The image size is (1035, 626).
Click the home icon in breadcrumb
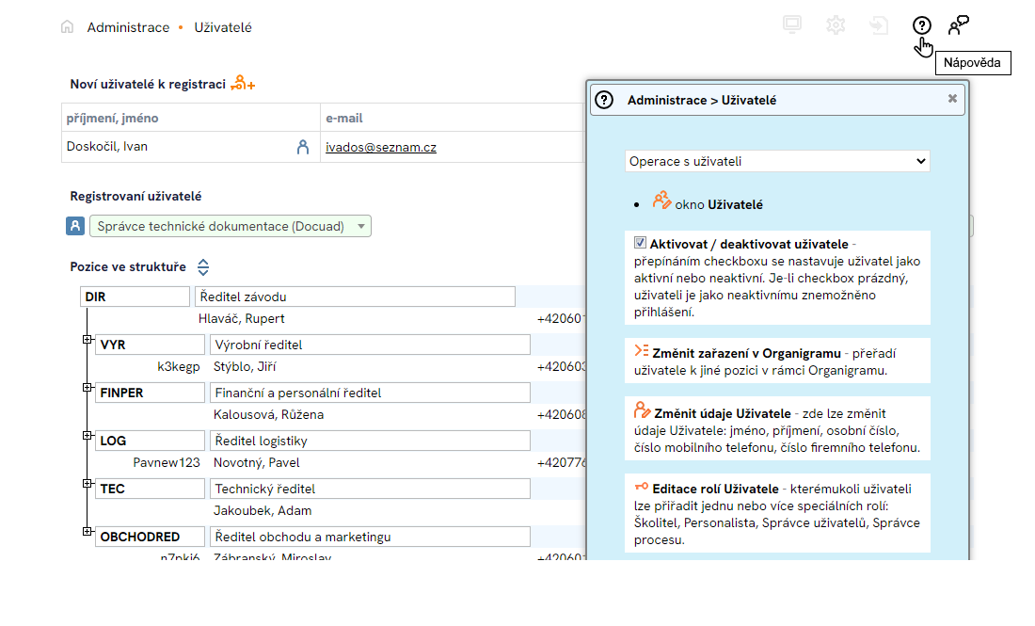click(x=67, y=27)
